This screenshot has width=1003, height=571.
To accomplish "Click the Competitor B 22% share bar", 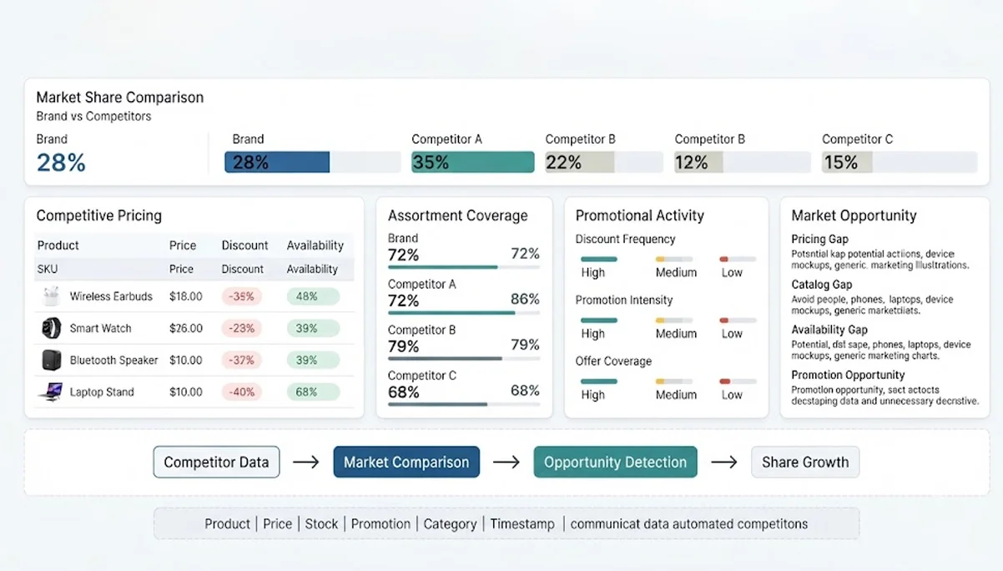I will (x=605, y=162).
